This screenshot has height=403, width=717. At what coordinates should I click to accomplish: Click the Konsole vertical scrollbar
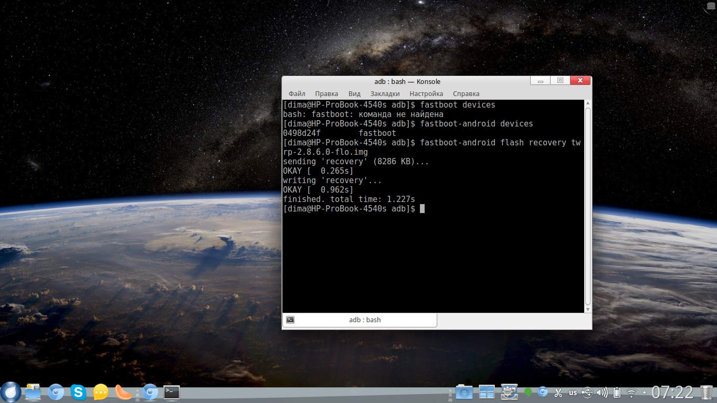click(x=588, y=205)
